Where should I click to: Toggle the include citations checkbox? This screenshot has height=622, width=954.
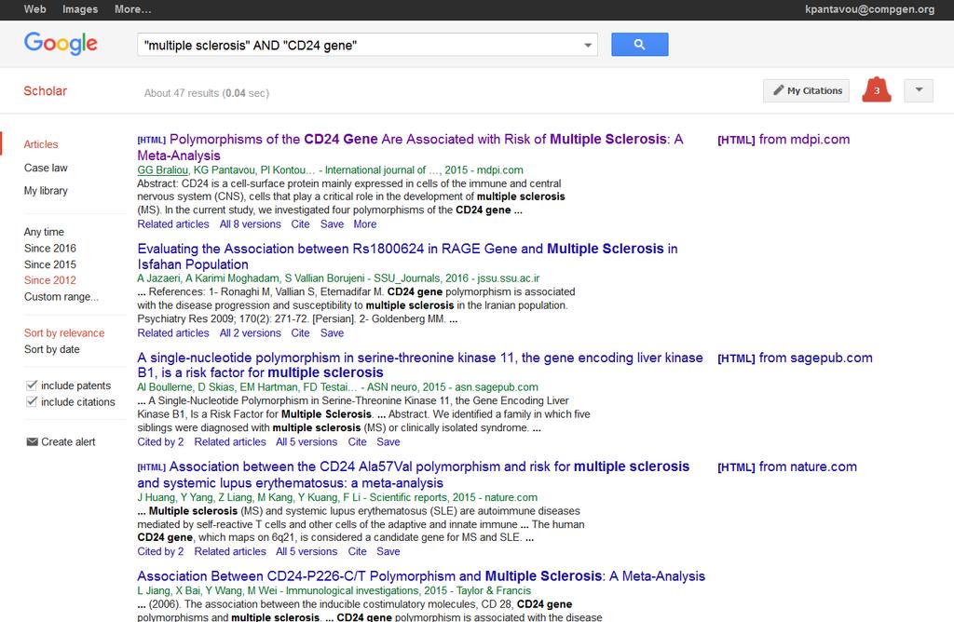[32, 401]
